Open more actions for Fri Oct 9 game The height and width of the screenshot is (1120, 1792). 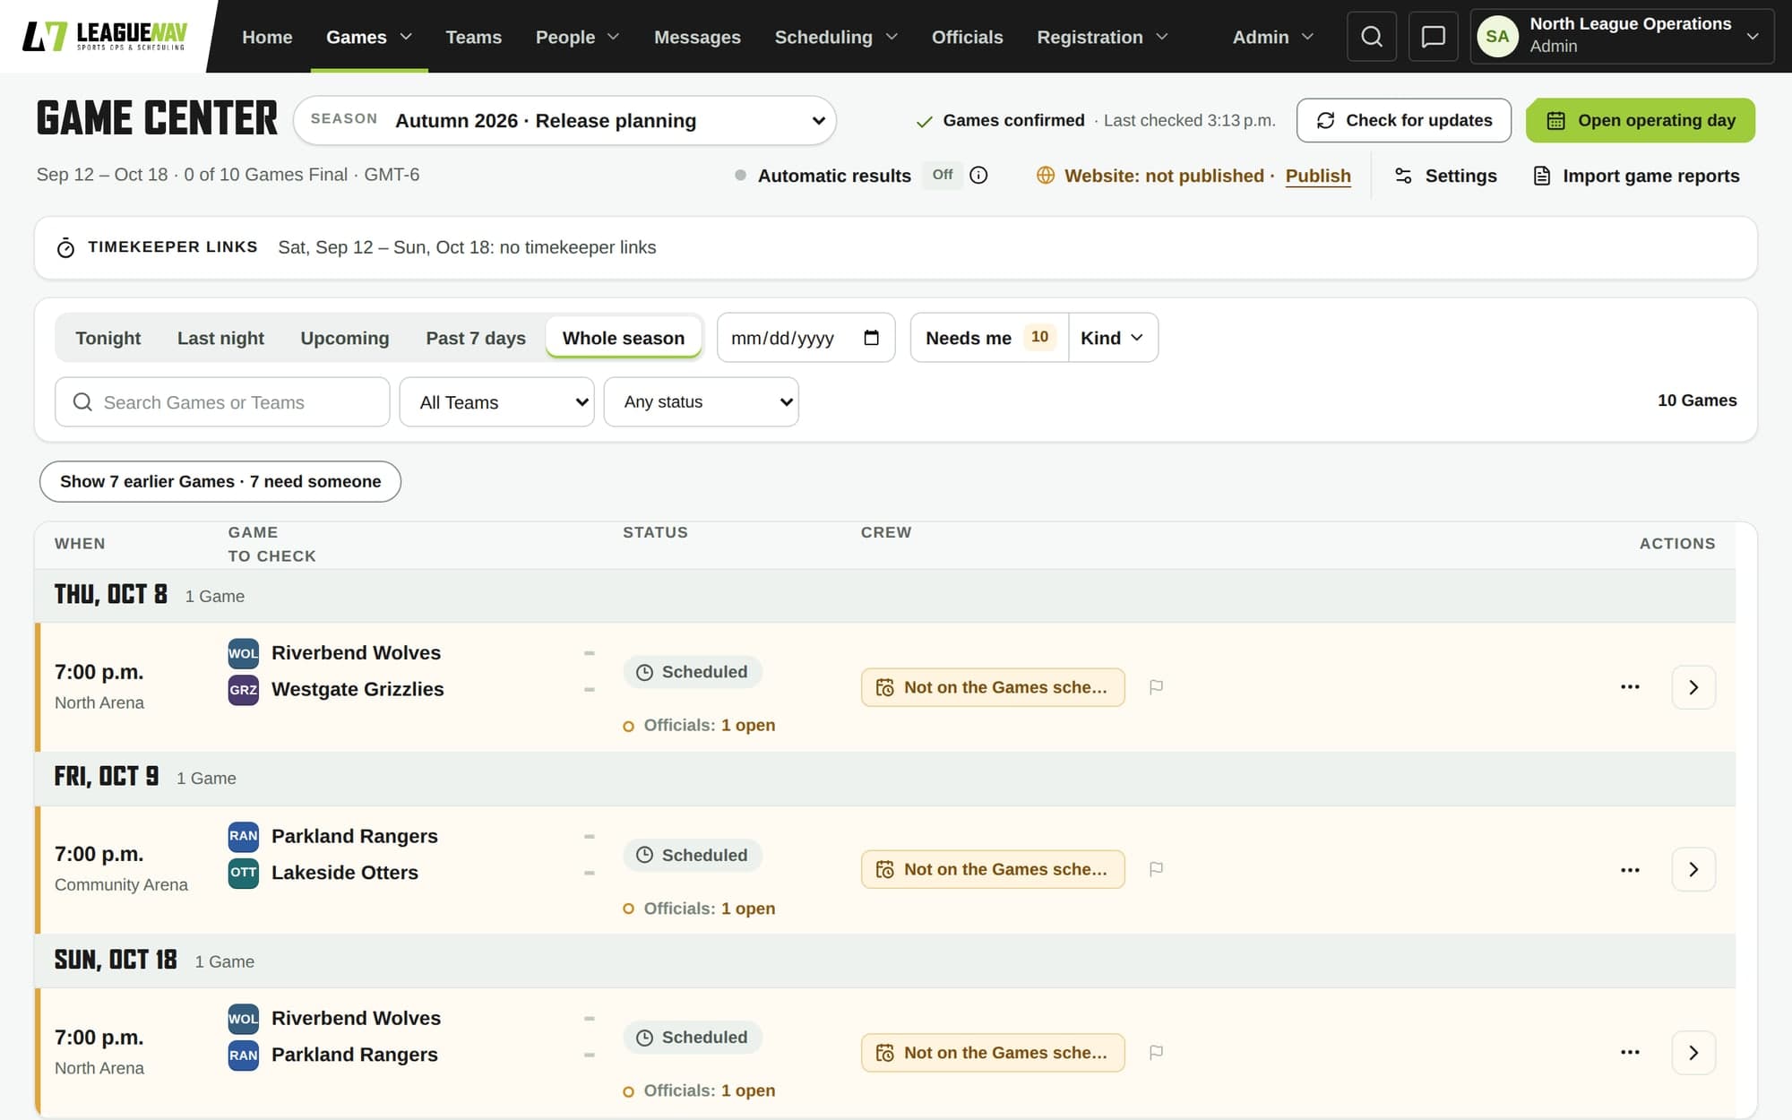[1630, 869]
